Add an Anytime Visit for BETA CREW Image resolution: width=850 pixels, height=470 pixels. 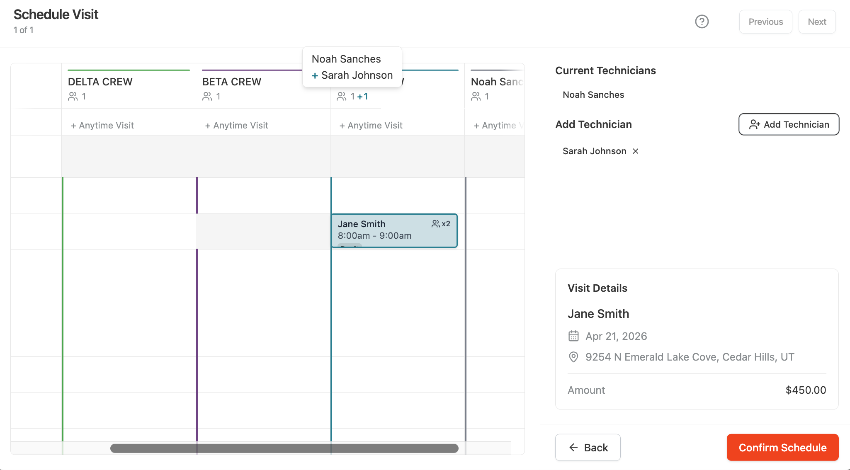click(x=236, y=125)
